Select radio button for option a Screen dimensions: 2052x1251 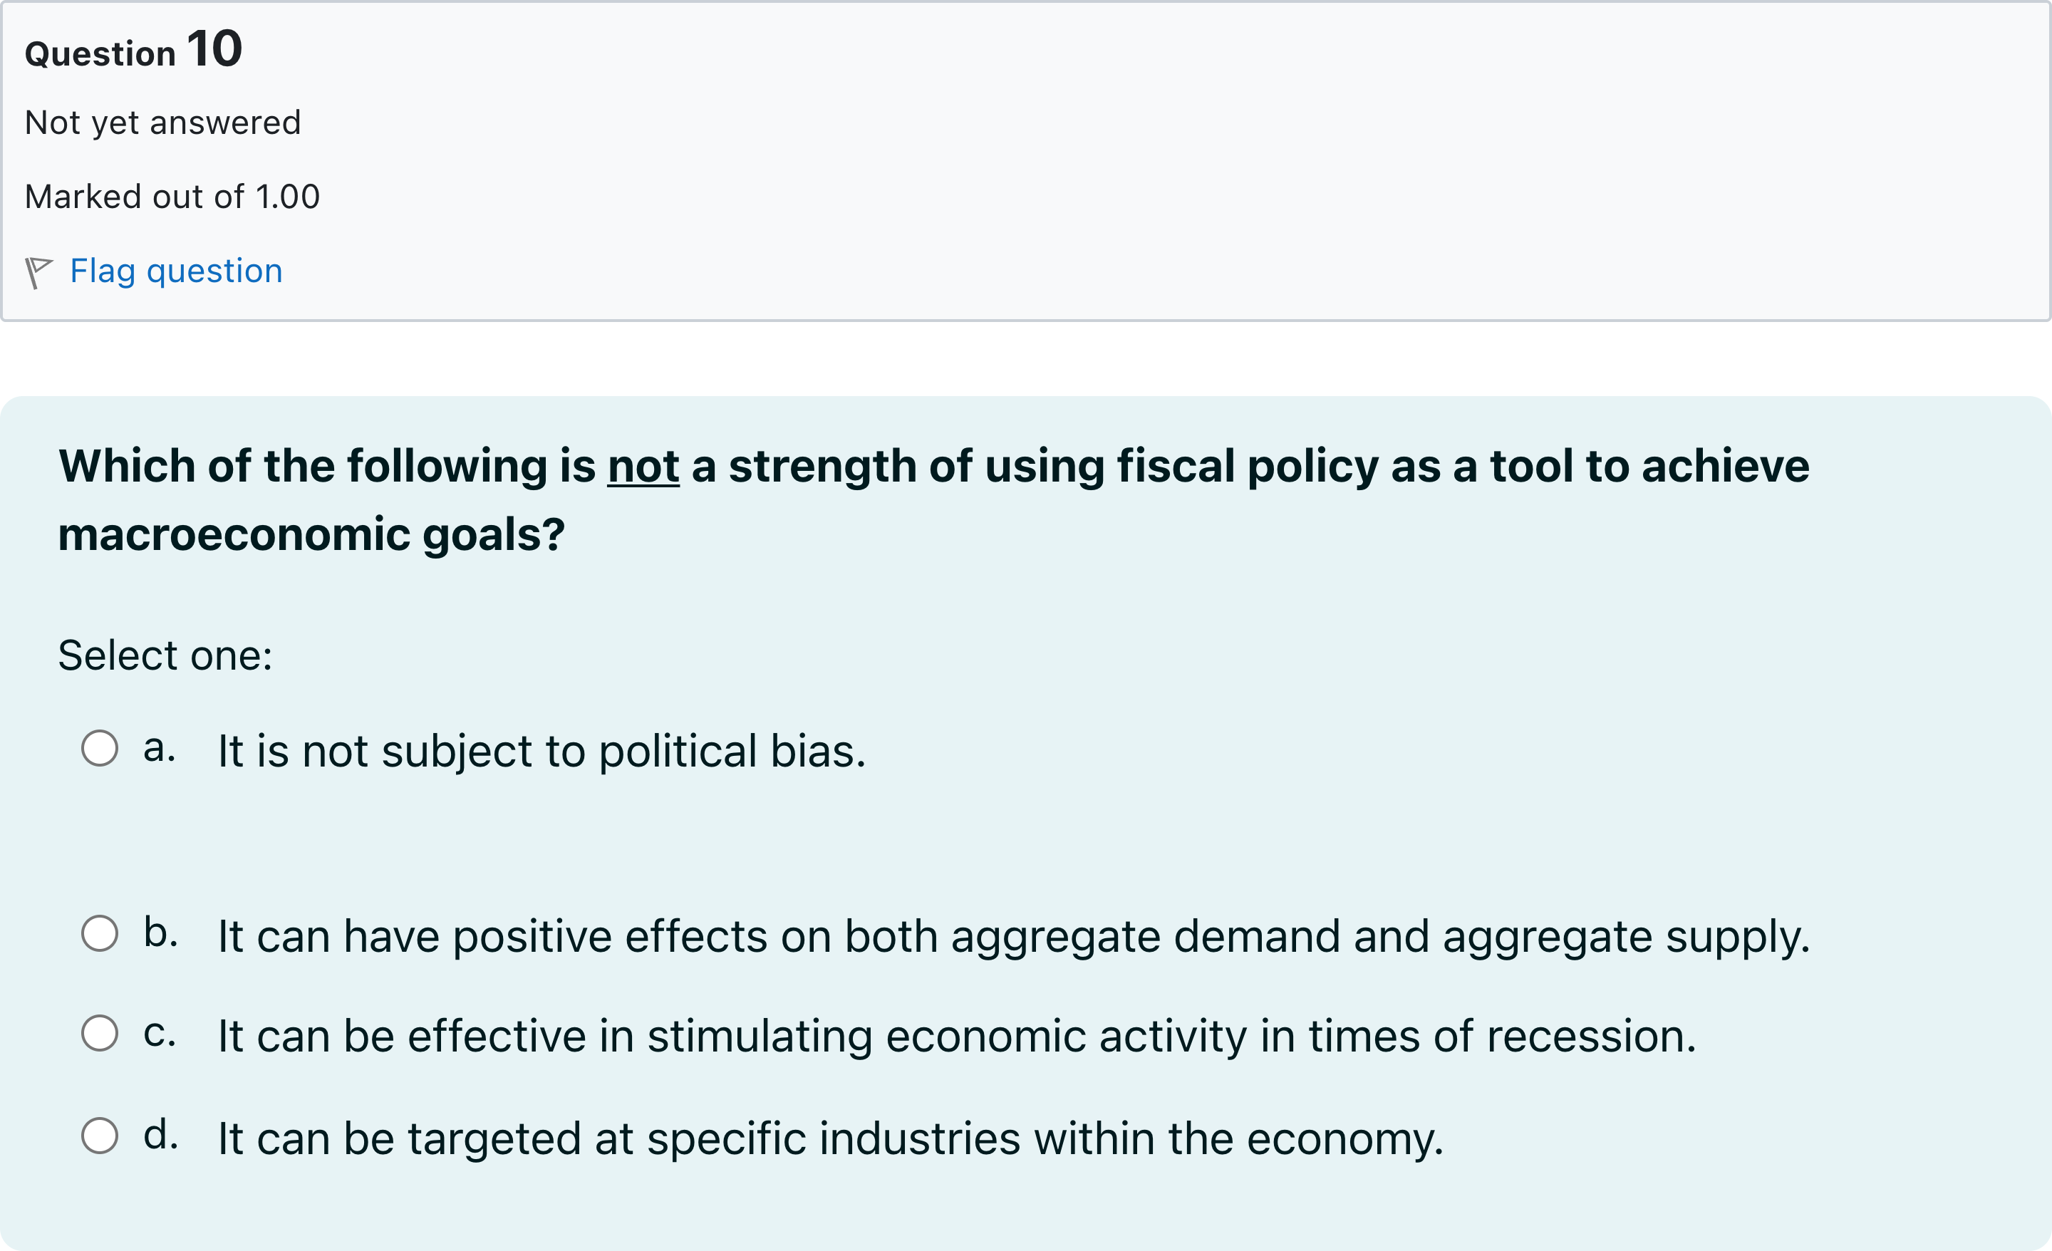[x=99, y=748]
